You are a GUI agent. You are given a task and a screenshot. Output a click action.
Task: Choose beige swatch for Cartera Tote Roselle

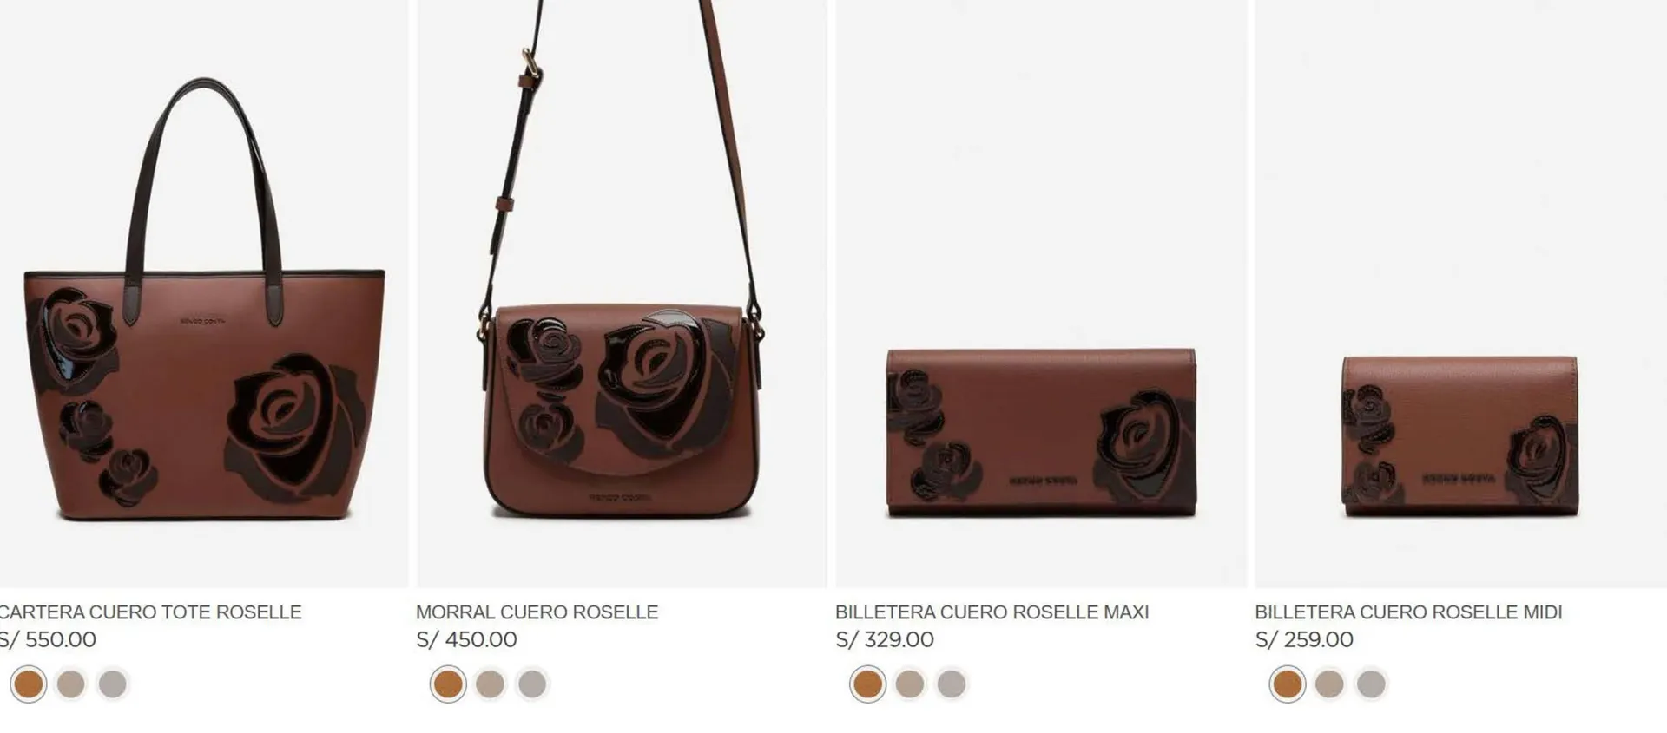71,684
